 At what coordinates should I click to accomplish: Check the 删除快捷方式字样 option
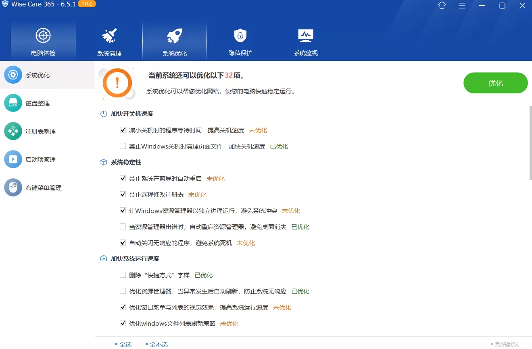[x=123, y=275]
